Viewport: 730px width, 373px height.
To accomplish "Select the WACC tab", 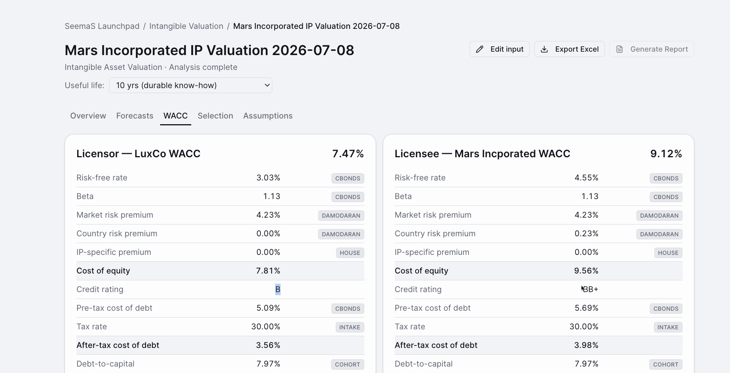I will click(175, 116).
